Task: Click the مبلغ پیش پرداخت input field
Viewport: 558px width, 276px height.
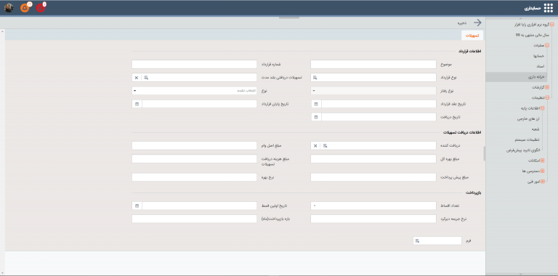Action: tap(373, 177)
